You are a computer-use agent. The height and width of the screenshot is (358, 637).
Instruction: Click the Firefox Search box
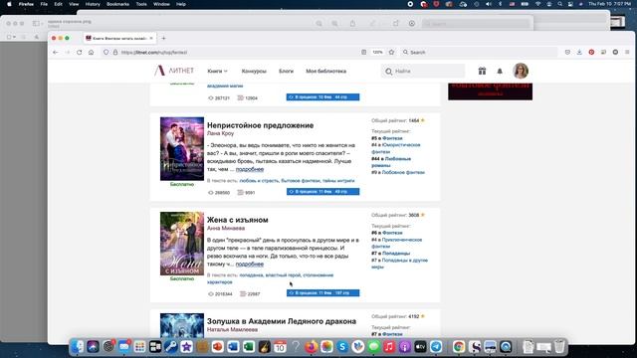(x=479, y=53)
